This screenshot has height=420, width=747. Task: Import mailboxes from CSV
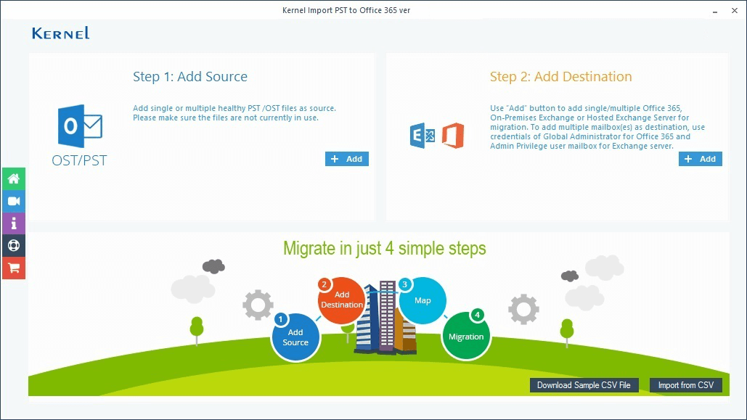(x=686, y=385)
